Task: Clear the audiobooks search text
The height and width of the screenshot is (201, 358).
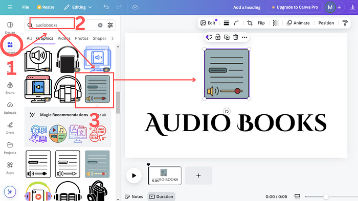Action: pyautogui.click(x=100, y=25)
